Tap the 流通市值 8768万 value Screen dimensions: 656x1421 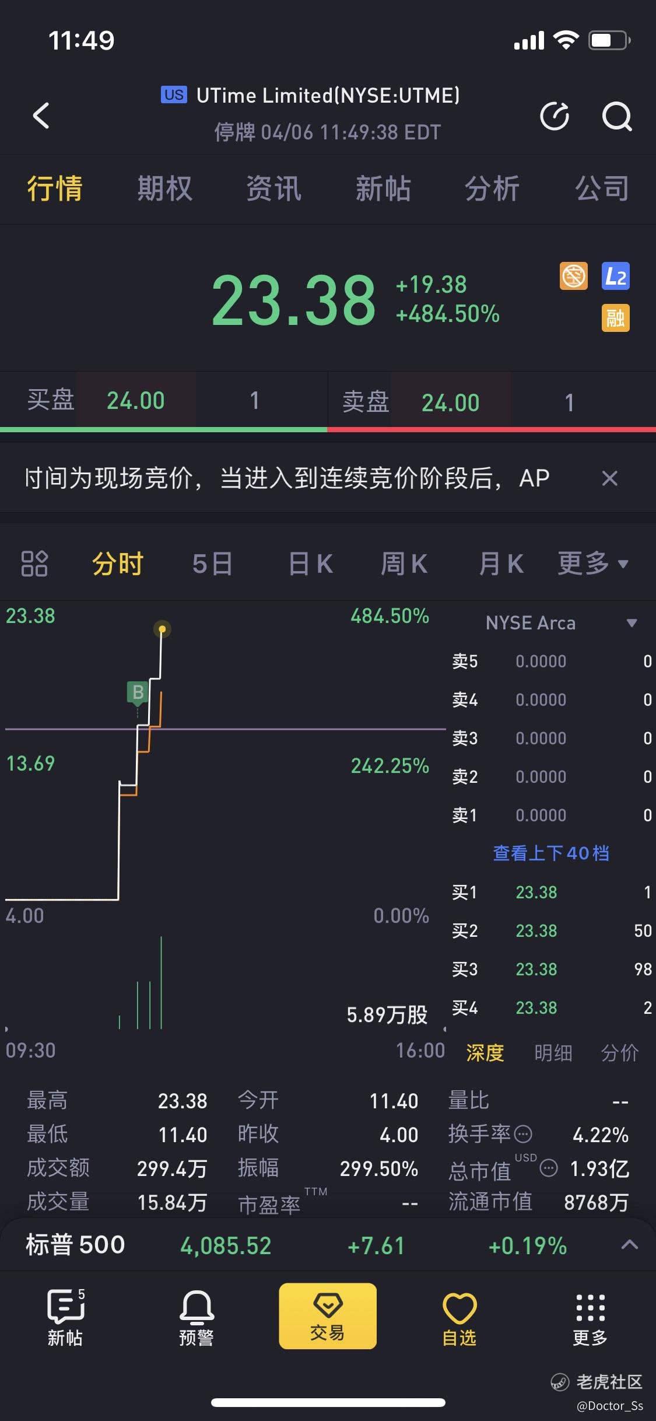597,1202
